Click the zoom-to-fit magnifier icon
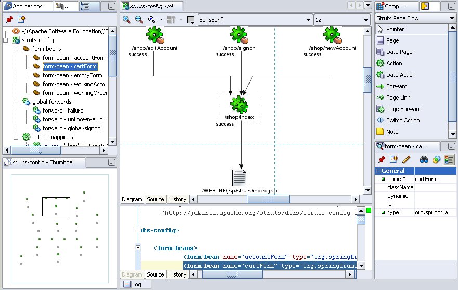This screenshot has height=290, width=458. tap(152, 20)
